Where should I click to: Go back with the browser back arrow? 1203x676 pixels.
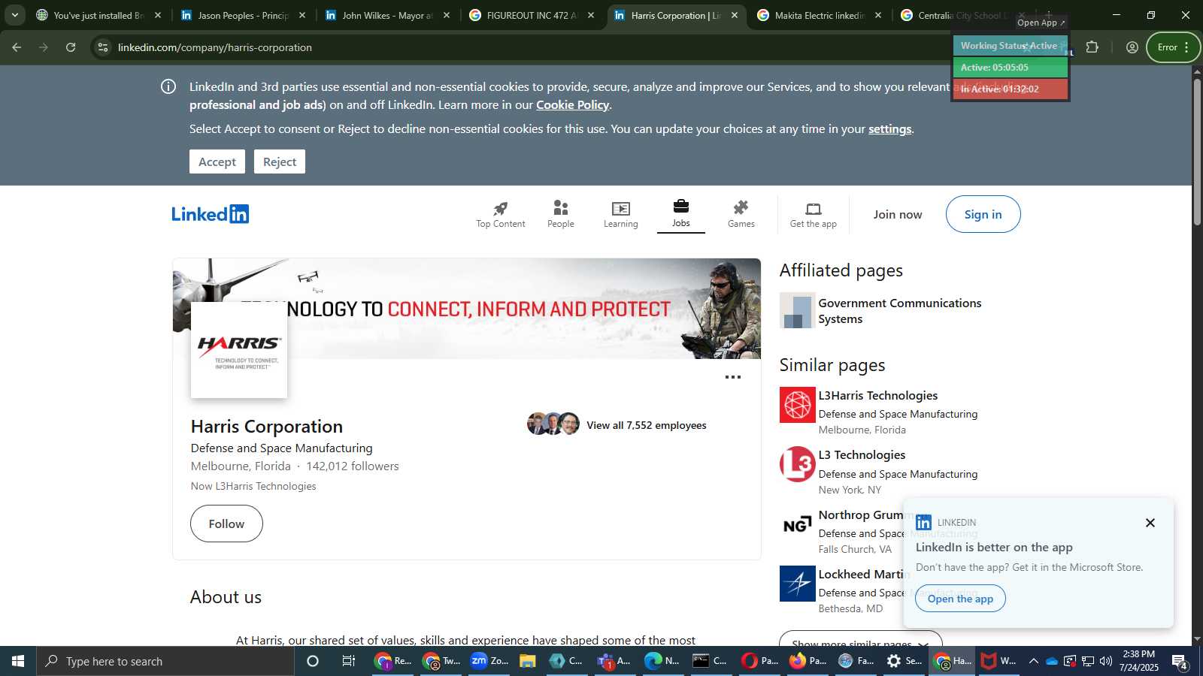[17, 47]
